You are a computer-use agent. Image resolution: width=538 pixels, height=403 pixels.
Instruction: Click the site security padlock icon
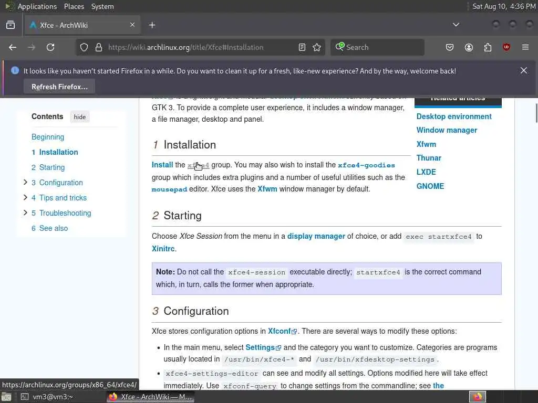pos(99,47)
